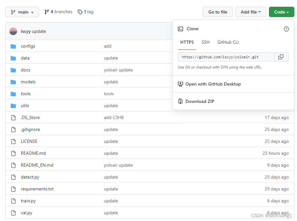Open README_EN.md row 'yoloair update' message
The width and height of the screenshot is (297, 221).
point(118,165)
